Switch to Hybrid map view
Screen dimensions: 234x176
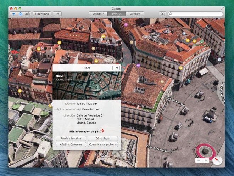click(117, 14)
